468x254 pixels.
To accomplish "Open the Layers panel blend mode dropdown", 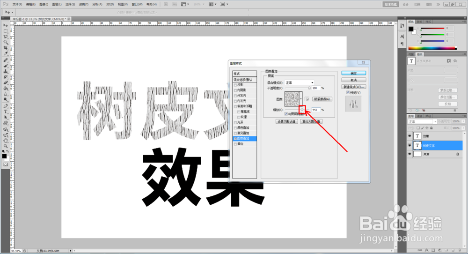I will [x=422, y=122].
